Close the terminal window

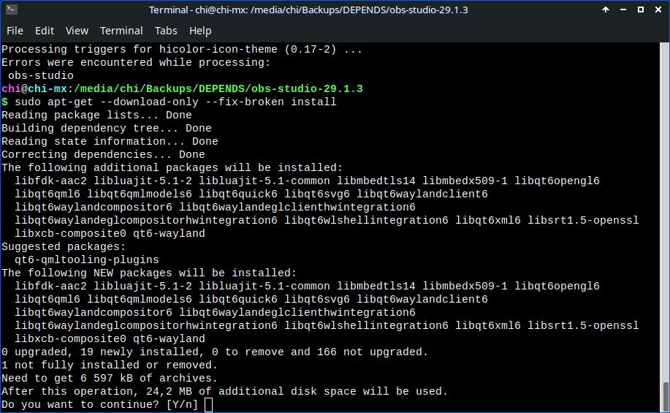tap(658, 10)
